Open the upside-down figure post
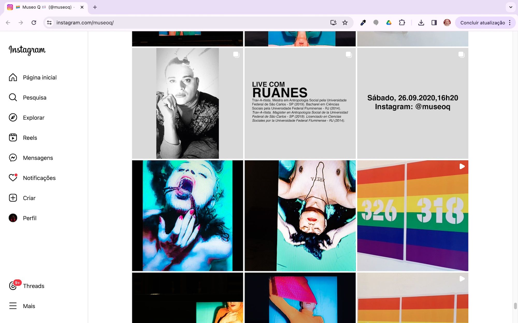Image resolution: width=518 pixels, height=323 pixels. coord(300,216)
